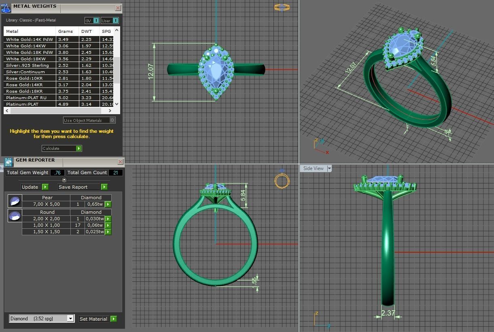Open the Side View viewport dropdown
This screenshot has height=332, width=494.
pyautogui.click(x=329, y=168)
